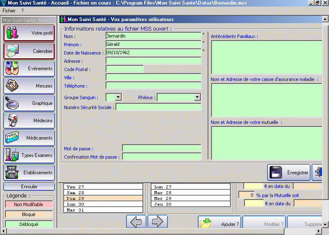329x235 pixels.
Task: Open the Médicaments section
Action: click(29, 138)
